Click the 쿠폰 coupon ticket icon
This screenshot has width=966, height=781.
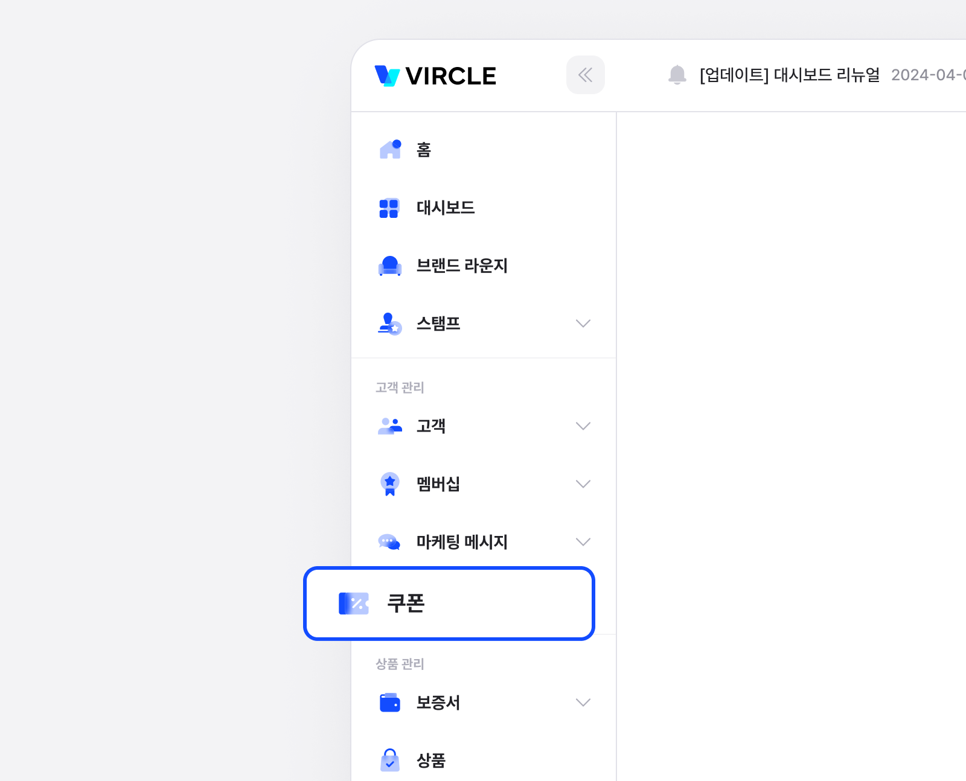coord(354,604)
